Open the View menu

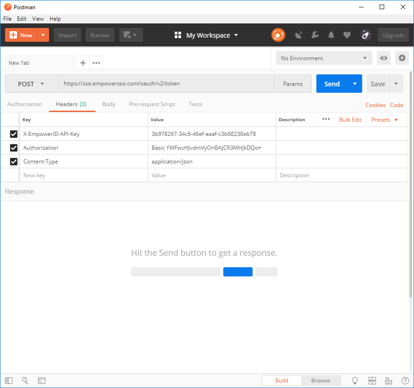tap(38, 19)
